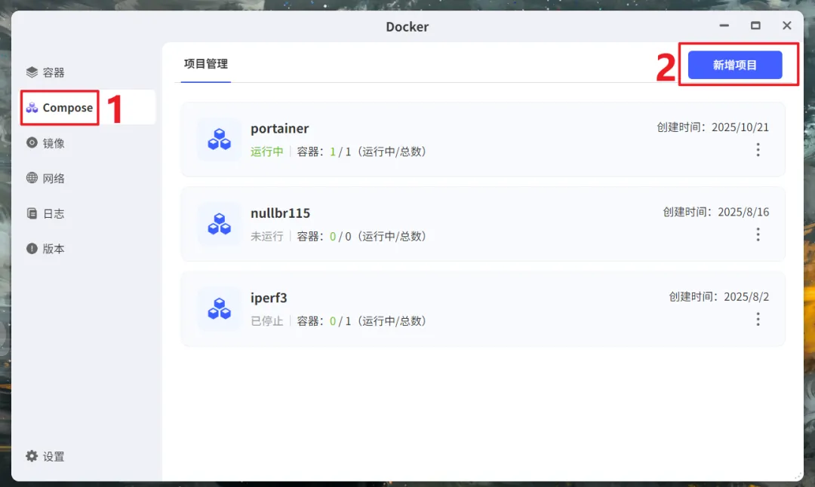Open the nullbr115 project icon
The image size is (815, 487).
point(220,224)
